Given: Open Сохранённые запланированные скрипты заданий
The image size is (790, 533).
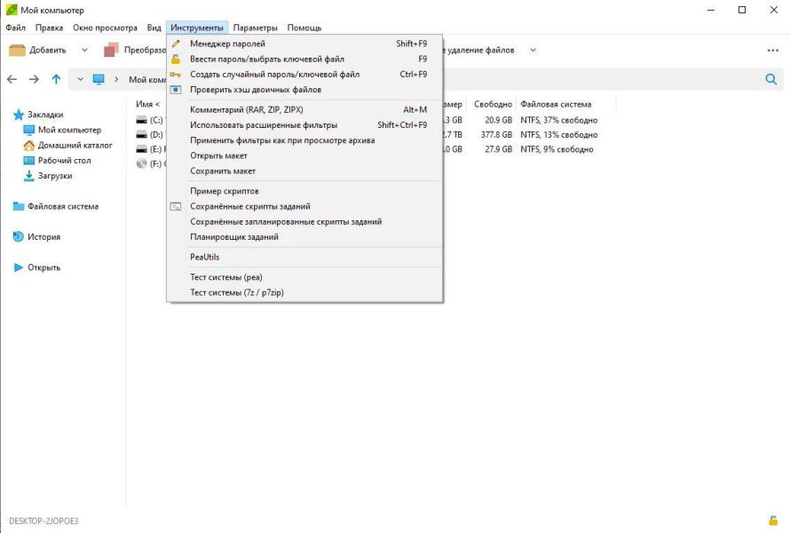Looking at the screenshot, I should point(304,222).
